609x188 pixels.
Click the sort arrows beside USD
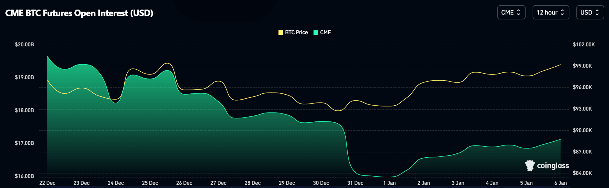[x=597, y=12]
